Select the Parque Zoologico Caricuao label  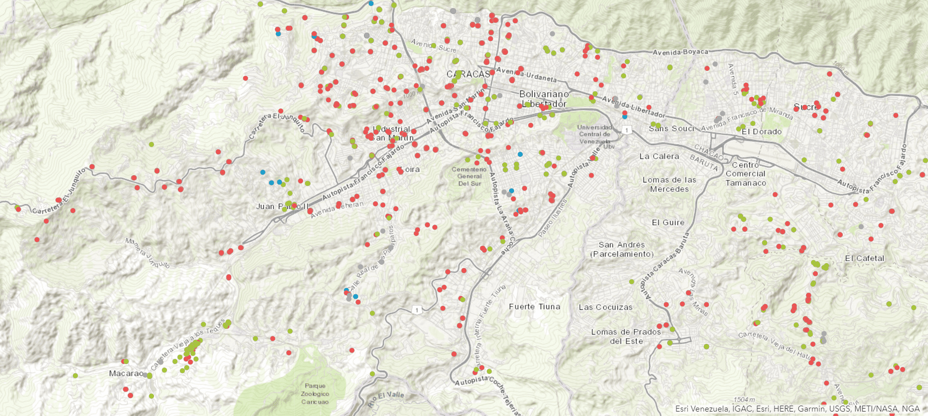(x=315, y=394)
